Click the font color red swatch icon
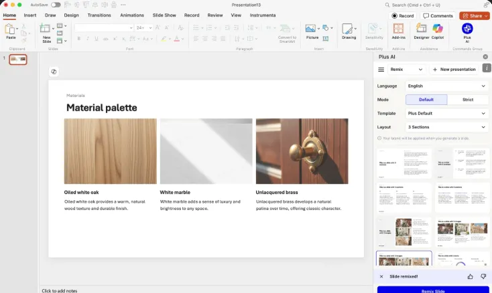492x293 pixels. pos(177,39)
